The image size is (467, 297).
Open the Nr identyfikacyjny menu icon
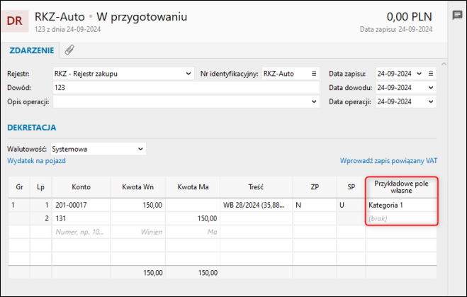tap(314, 74)
